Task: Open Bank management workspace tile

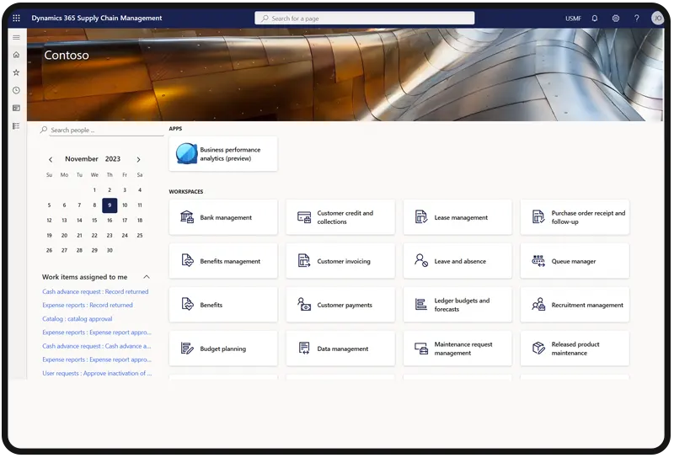Action: (223, 217)
